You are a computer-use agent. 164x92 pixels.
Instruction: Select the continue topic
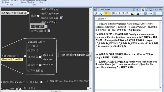click(x=48, y=64)
